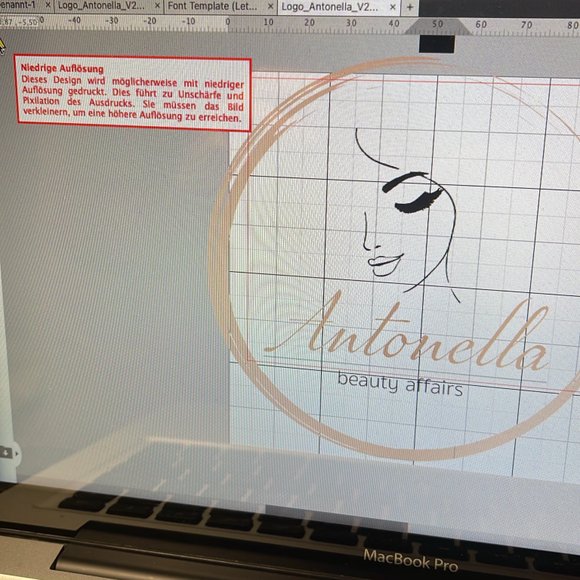Close the Unbenannt-1 tab
The height and width of the screenshot is (580, 580).
point(48,6)
